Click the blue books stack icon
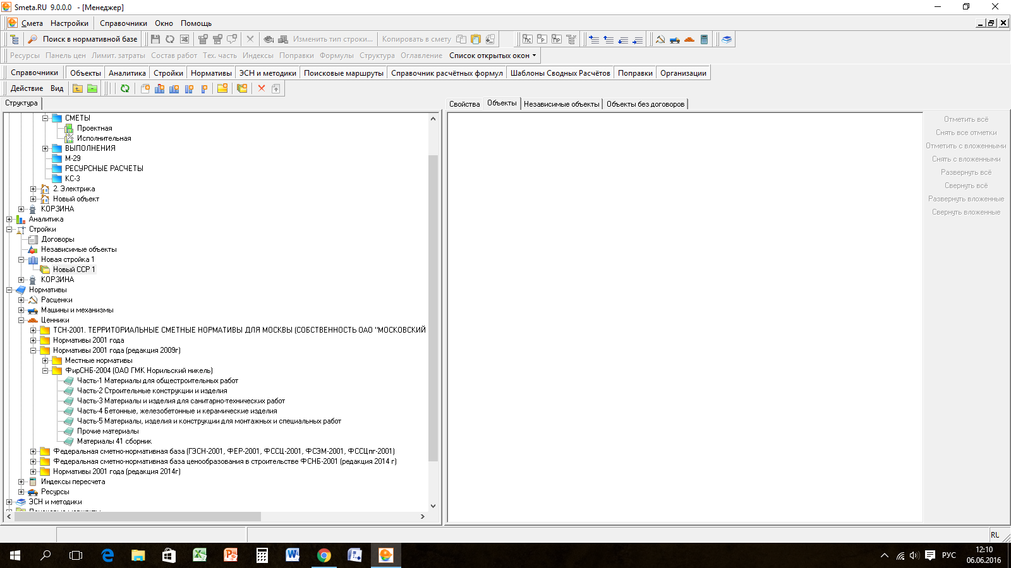Image resolution: width=1011 pixels, height=568 pixels. coord(727,39)
